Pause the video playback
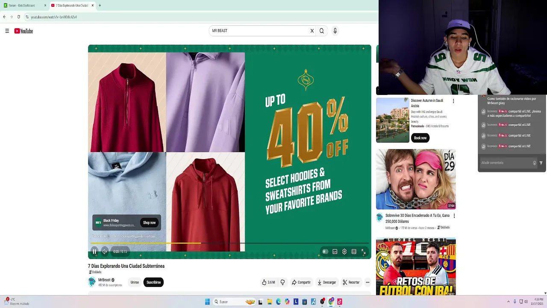This screenshot has height=308, width=547. (94, 252)
